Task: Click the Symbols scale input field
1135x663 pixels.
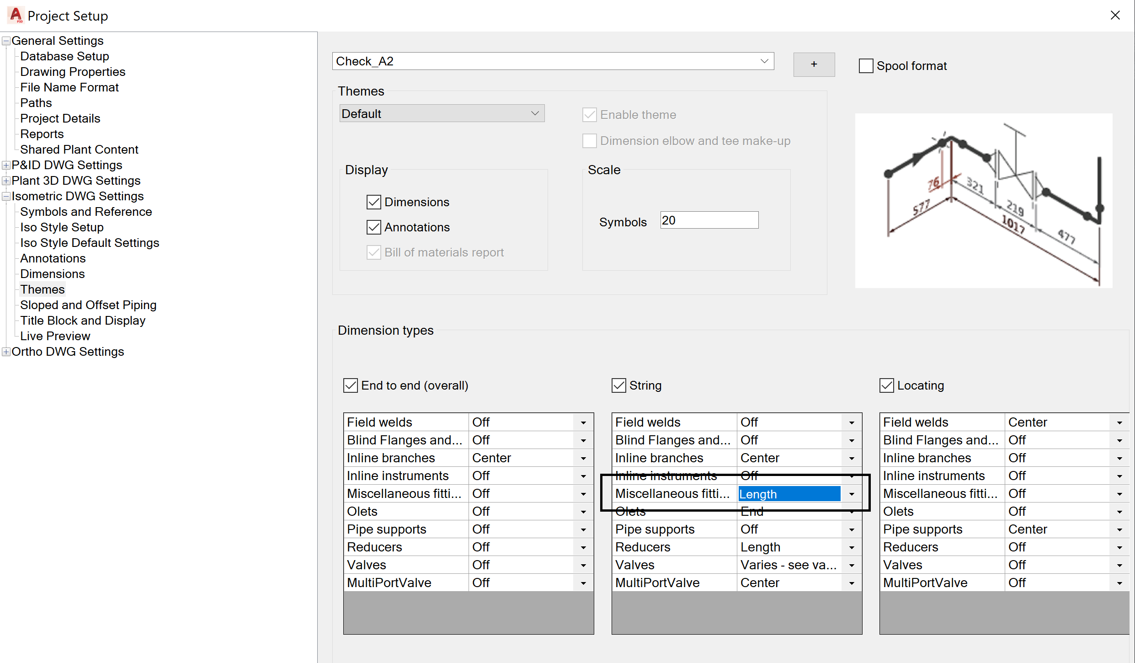Action: [709, 220]
